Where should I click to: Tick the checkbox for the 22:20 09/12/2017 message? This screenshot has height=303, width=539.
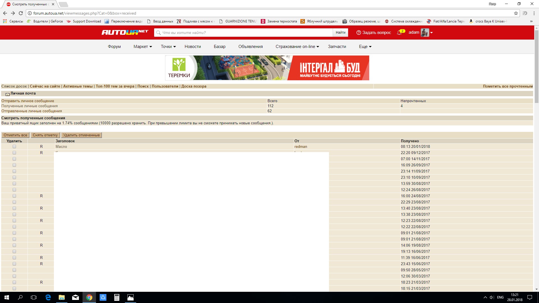(x=14, y=153)
